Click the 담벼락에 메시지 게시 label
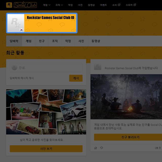Screen dimensions: 162x162 pyautogui.click(x=22, y=78)
